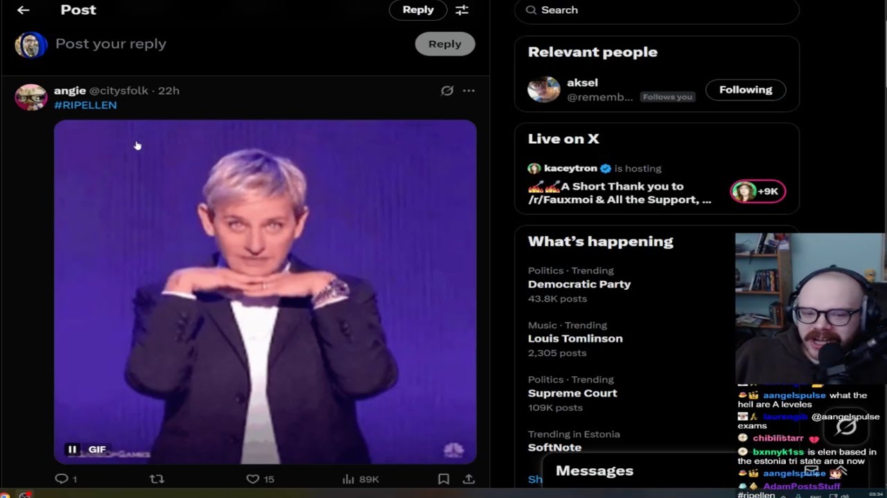Click the Follows you label

(x=667, y=97)
